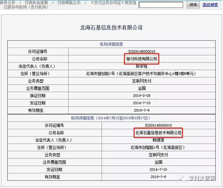This screenshot has height=188, width=223.
Task: Click the search input field
Action: coord(161,5)
